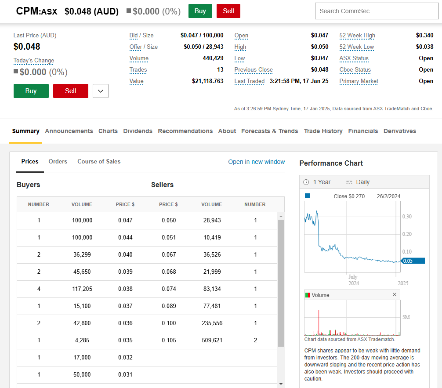Open Forecasts & Trends tab
Image resolution: width=442 pixels, height=388 pixels.
pyautogui.click(x=269, y=131)
